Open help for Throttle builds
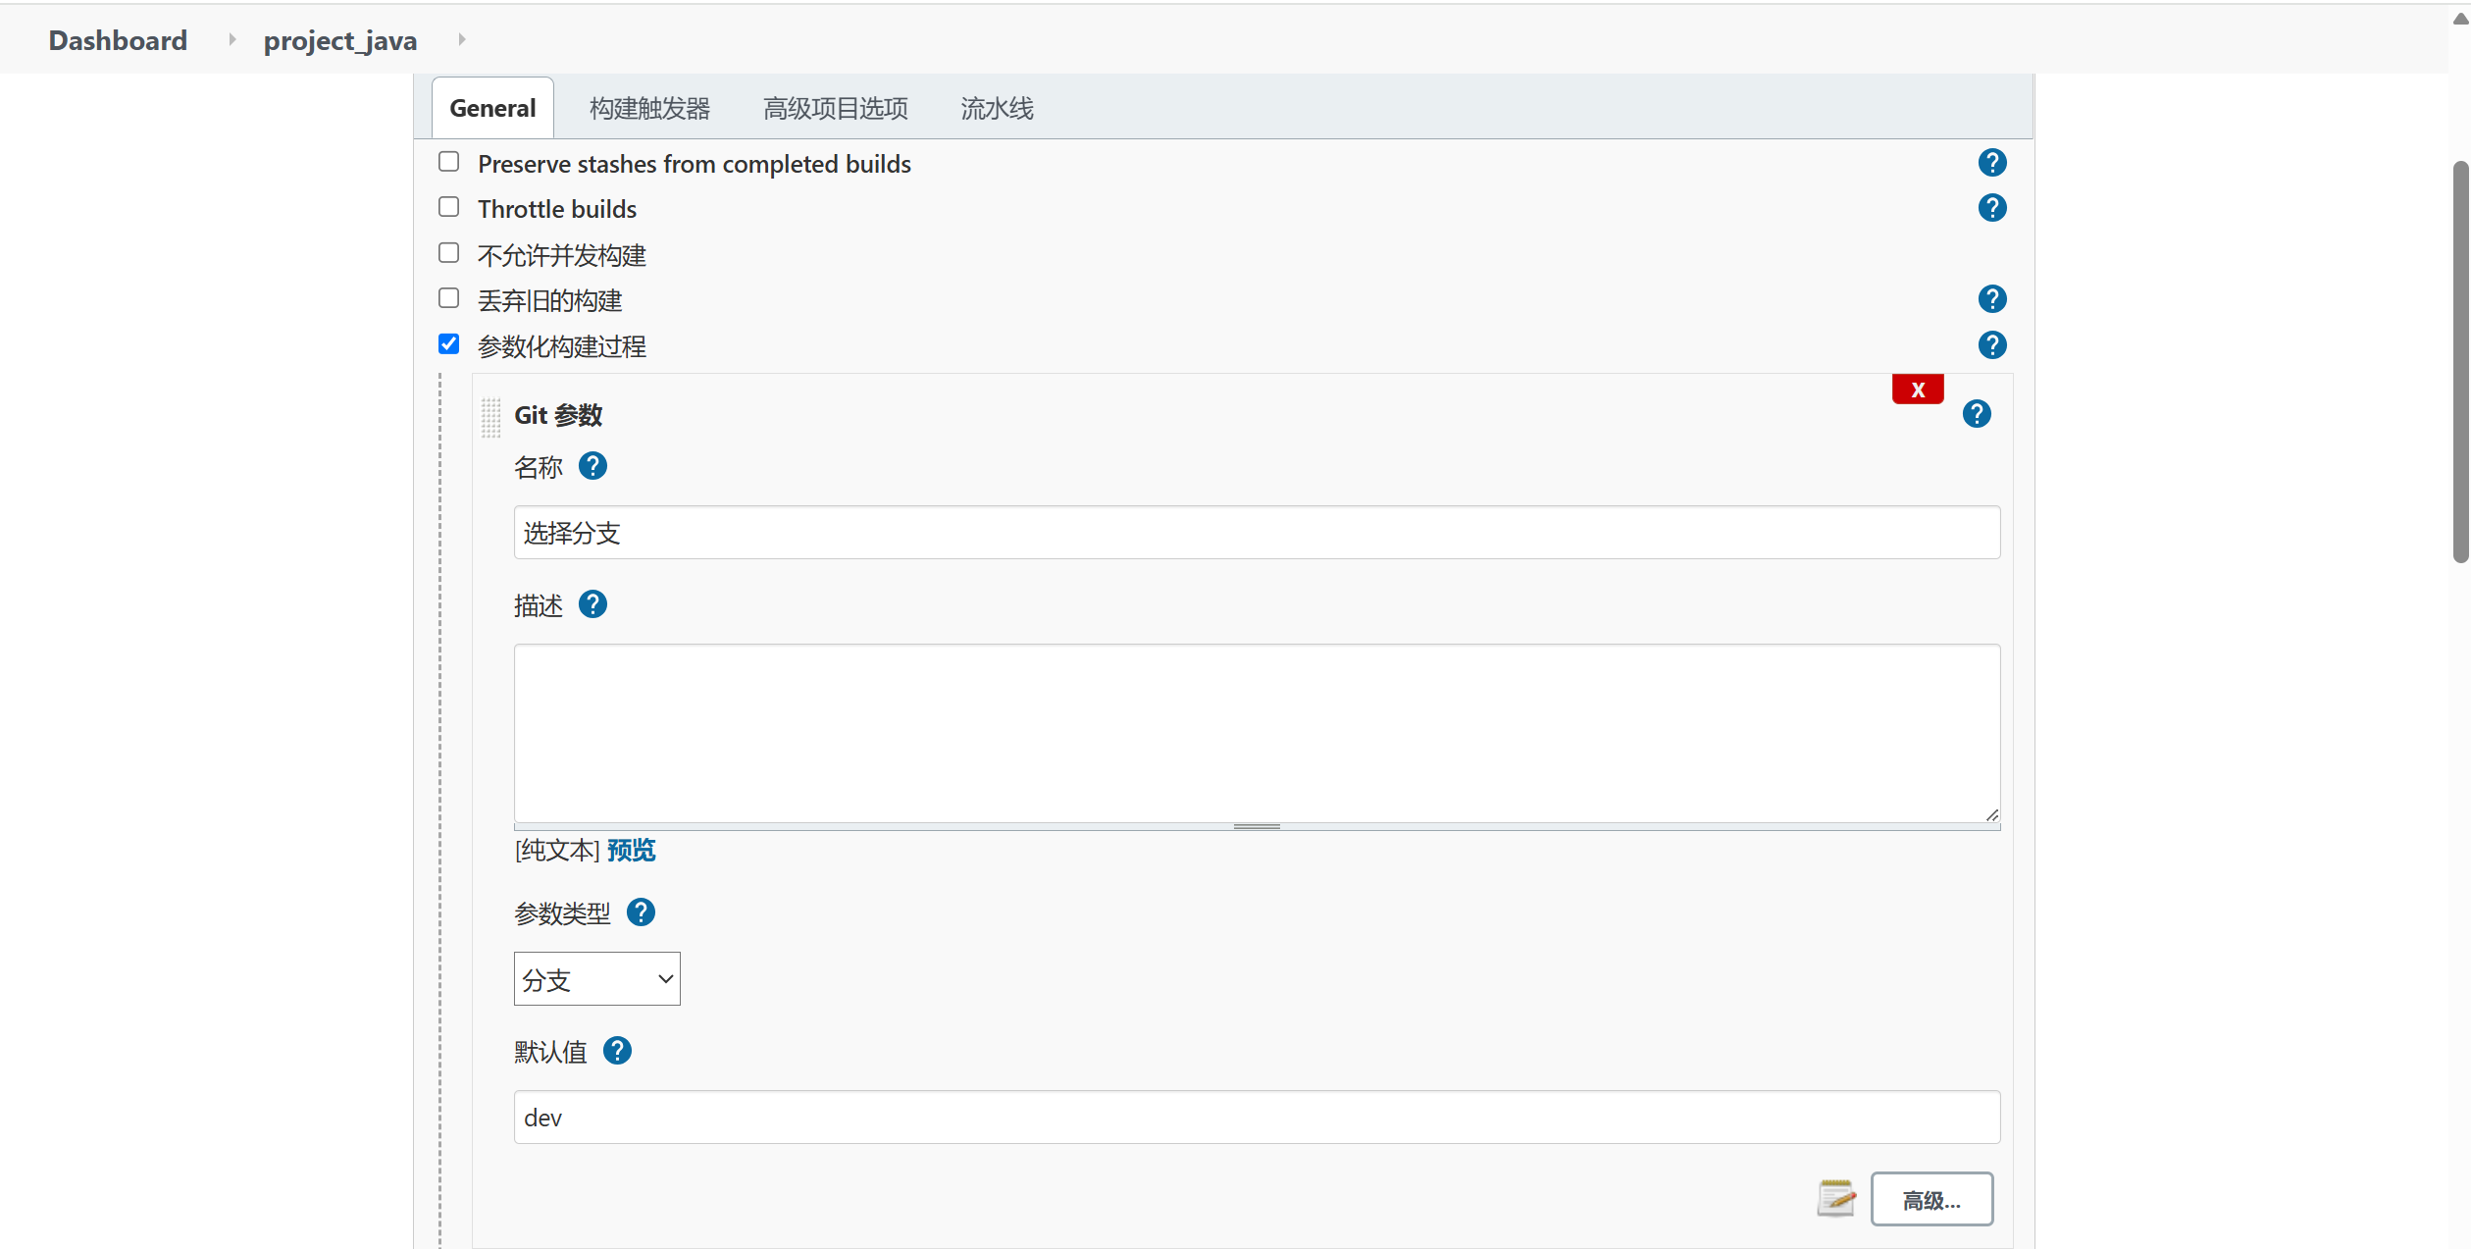The image size is (2471, 1249). (1991, 208)
